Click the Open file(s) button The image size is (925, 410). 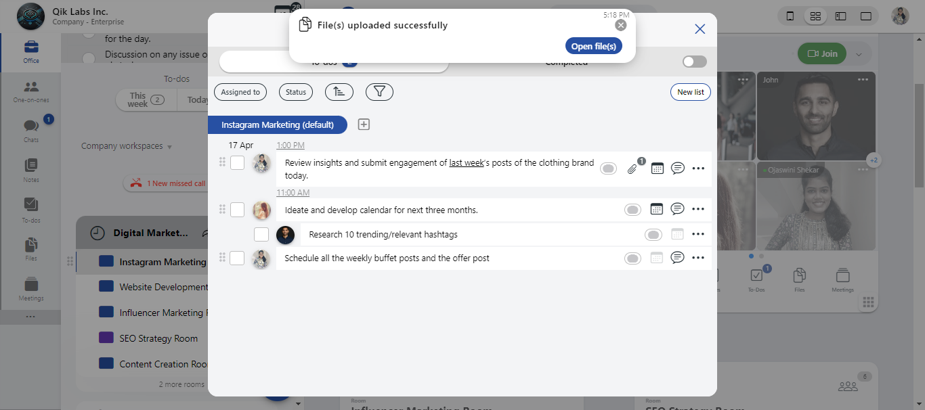pyautogui.click(x=593, y=46)
